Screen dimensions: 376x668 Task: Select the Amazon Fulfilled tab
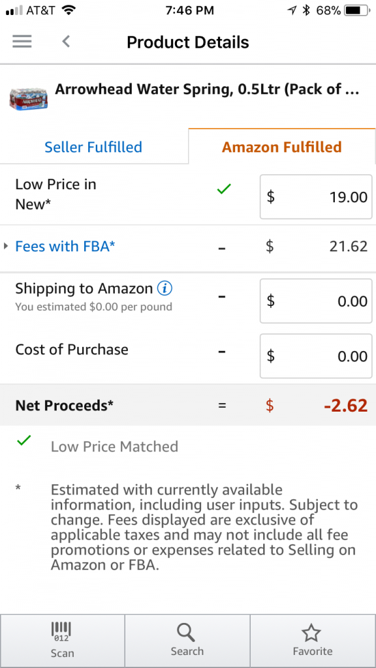(282, 147)
